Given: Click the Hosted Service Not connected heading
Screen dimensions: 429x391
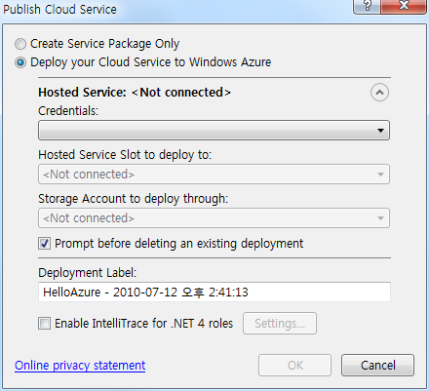Looking at the screenshot, I should (135, 93).
